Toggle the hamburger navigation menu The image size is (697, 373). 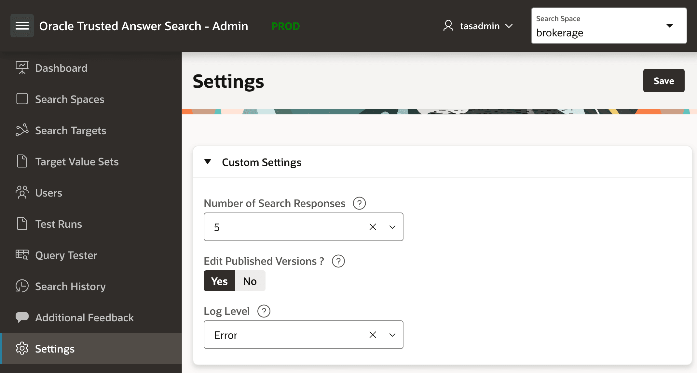tap(22, 26)
